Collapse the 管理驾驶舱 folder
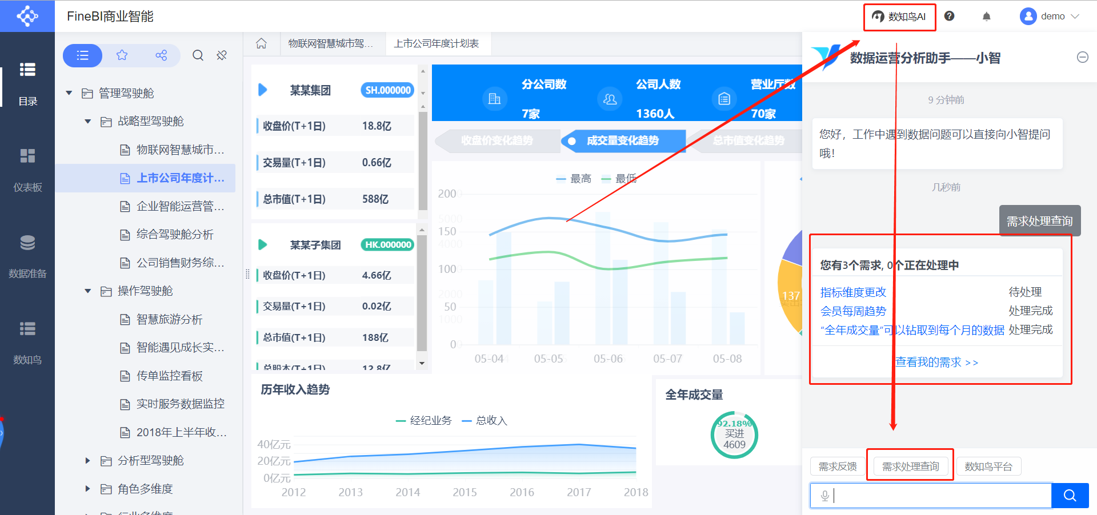Screen dimensions: 1097x515 coord(69,93)
